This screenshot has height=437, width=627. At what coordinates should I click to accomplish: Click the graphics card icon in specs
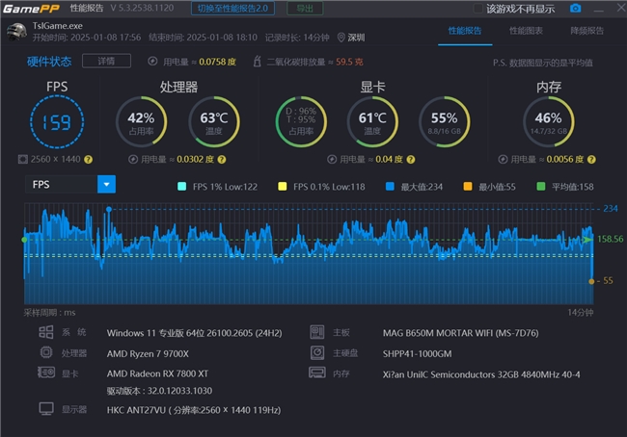46,373
